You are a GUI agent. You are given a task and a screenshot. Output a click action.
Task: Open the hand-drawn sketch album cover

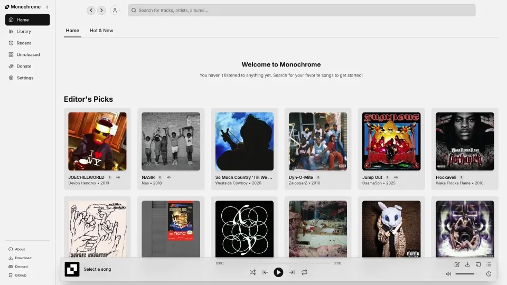(97, 229)
